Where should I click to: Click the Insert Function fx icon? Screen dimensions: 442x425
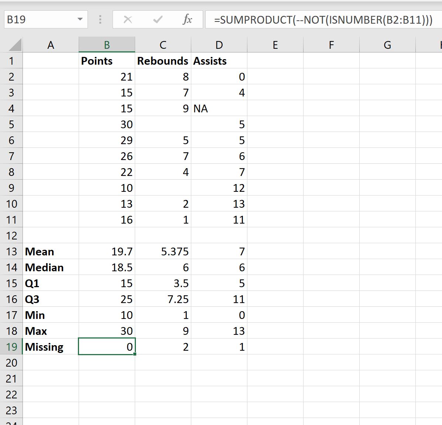point(187,20)
